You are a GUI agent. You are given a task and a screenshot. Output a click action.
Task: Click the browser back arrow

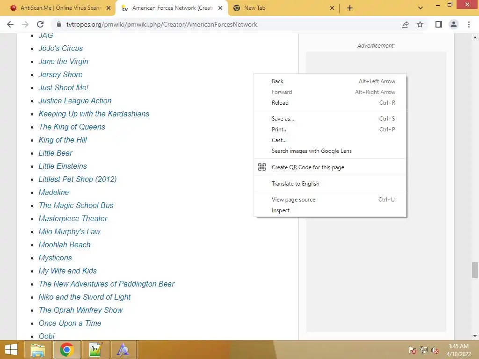[x=10, y=24]
